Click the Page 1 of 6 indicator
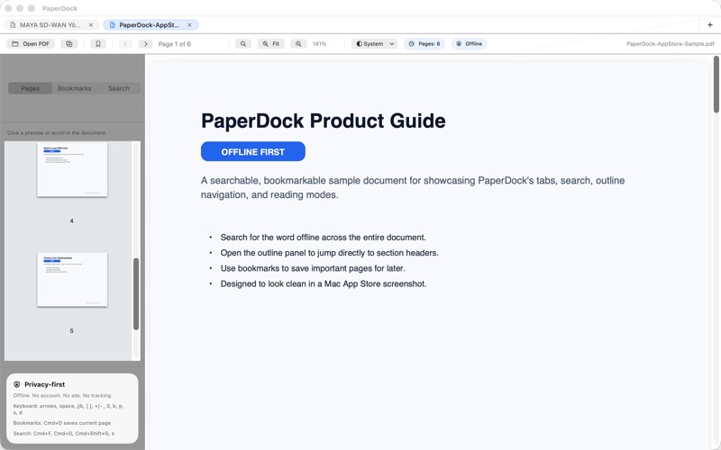 pos(174,44)
